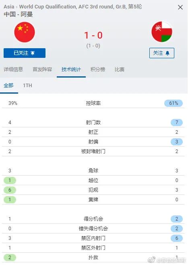This screenshot has height=266, width=188.
Task: Follow Oman with the 关注 button
Action: point(162,53)
